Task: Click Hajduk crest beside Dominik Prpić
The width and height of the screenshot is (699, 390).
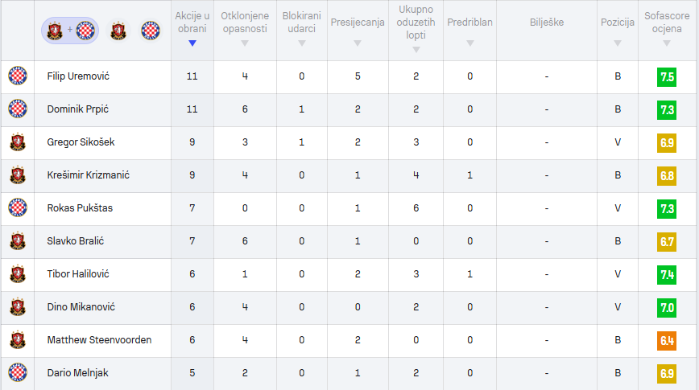Action: 18,109
